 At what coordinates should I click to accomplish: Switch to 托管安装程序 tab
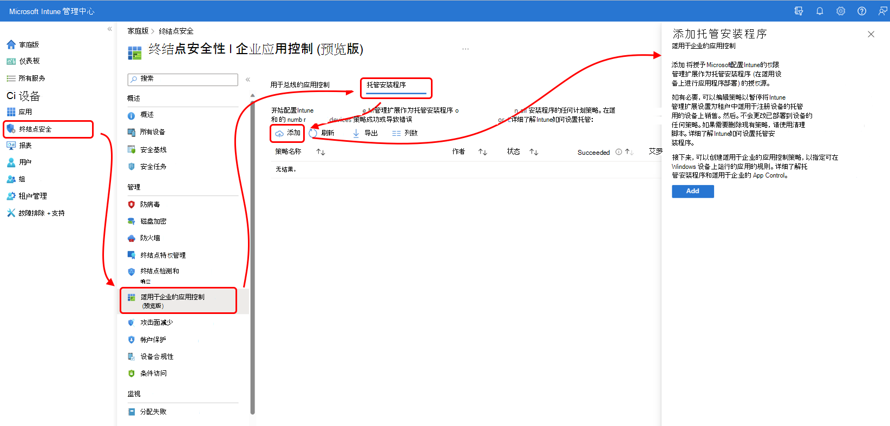point(396,87)
